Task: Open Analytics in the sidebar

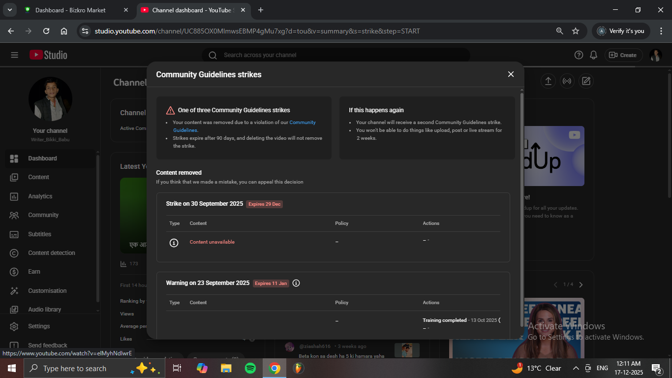Action: 40,196
